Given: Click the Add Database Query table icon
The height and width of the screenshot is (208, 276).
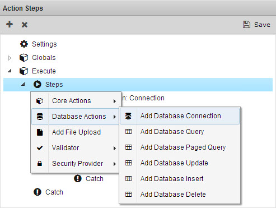Looking at the screenshot, I should pos(128,132).
